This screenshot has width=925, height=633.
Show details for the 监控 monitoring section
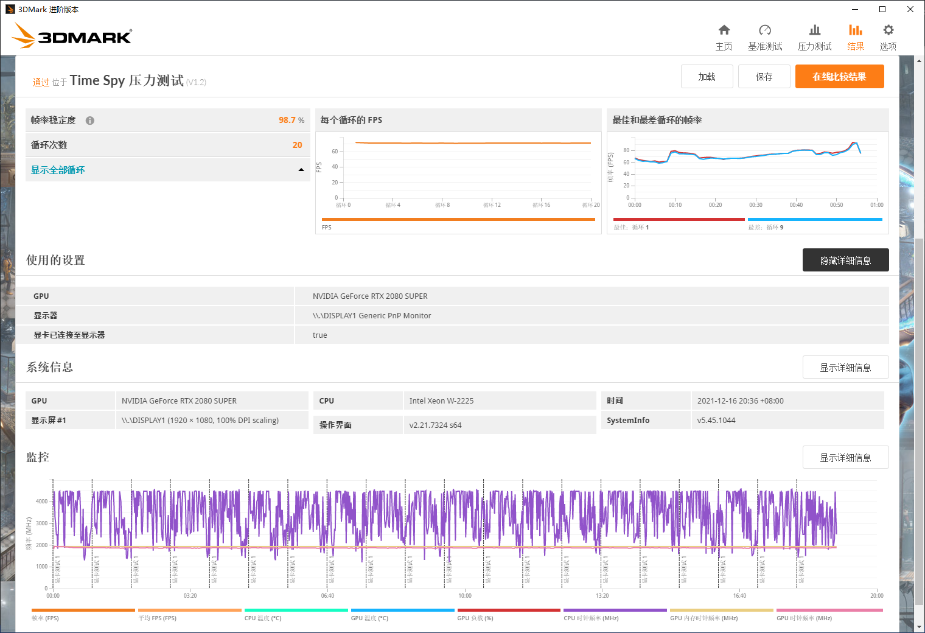click(x=845, y=457)
